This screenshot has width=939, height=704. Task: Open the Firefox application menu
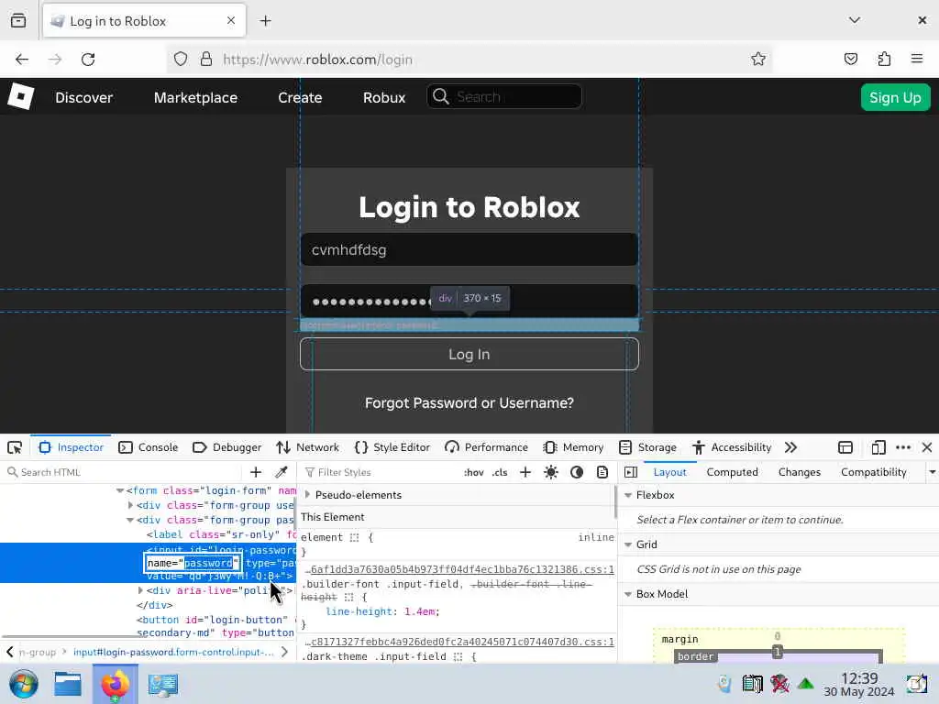(917, 59)
